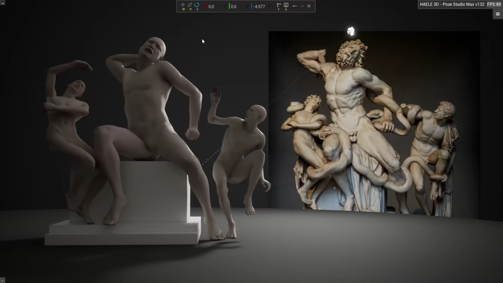Select the Laocoön reference image plane
Screen dimensions: 503x283
coord(374,124)
